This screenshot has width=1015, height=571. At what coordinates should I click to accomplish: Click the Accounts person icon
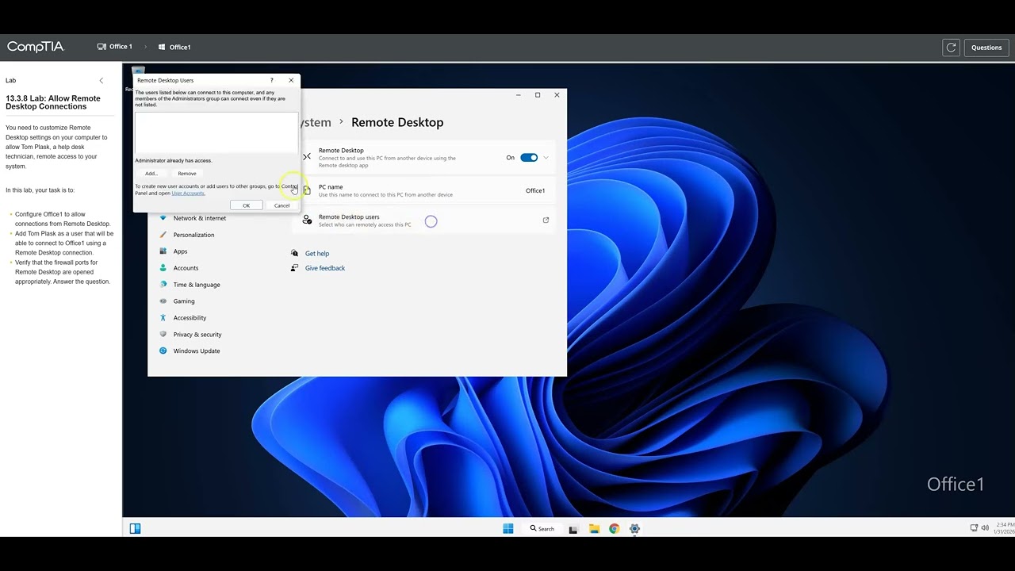pyautogui.click(x=163, y=268)
